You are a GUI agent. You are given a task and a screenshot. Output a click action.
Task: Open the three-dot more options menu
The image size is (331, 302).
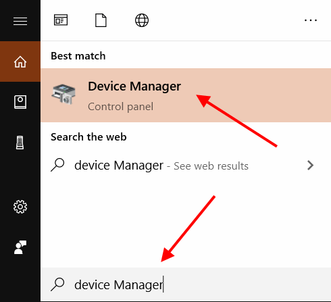click(311, 20)
